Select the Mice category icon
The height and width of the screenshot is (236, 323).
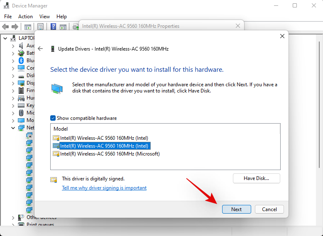21,113
